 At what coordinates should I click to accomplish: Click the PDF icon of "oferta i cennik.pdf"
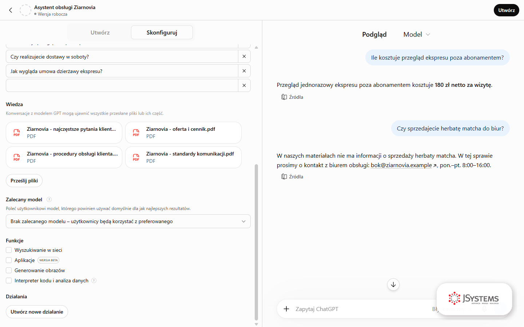tap(136, 133)
